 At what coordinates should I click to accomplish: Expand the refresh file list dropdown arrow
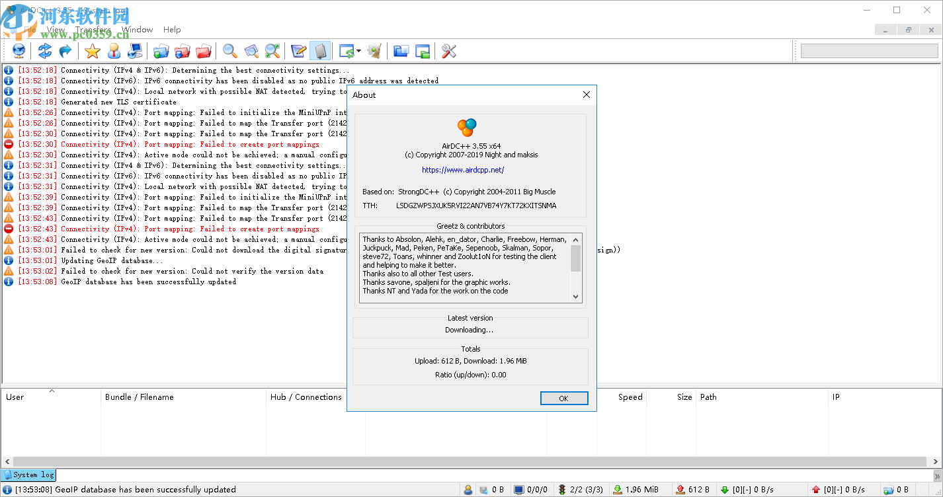coord(358,51)
